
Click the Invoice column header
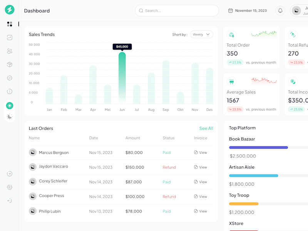click(x=200, y=138)
